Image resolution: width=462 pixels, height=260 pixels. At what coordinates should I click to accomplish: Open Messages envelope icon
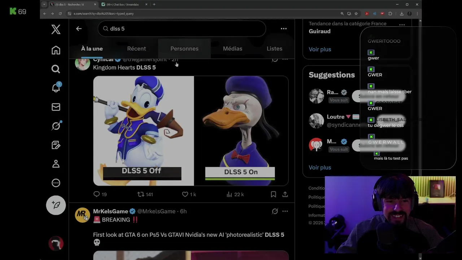pyautogui.click(x=56, y=107)
